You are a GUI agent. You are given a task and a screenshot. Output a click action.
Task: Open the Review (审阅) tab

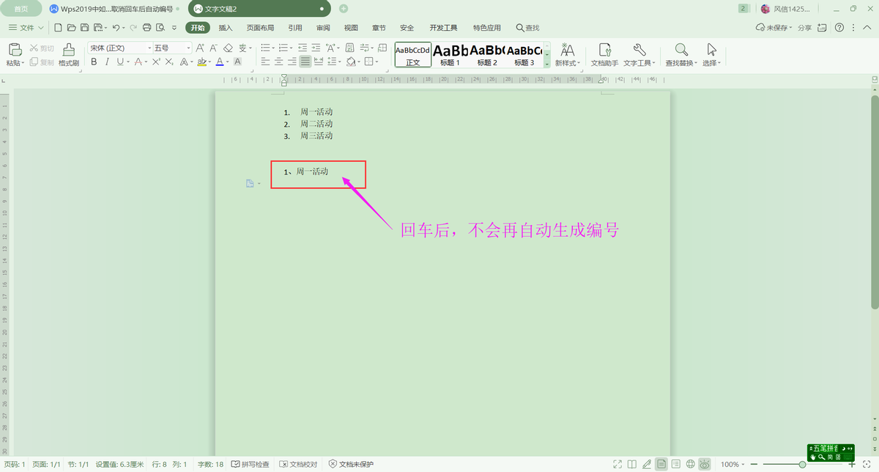[x=323, y=28]
